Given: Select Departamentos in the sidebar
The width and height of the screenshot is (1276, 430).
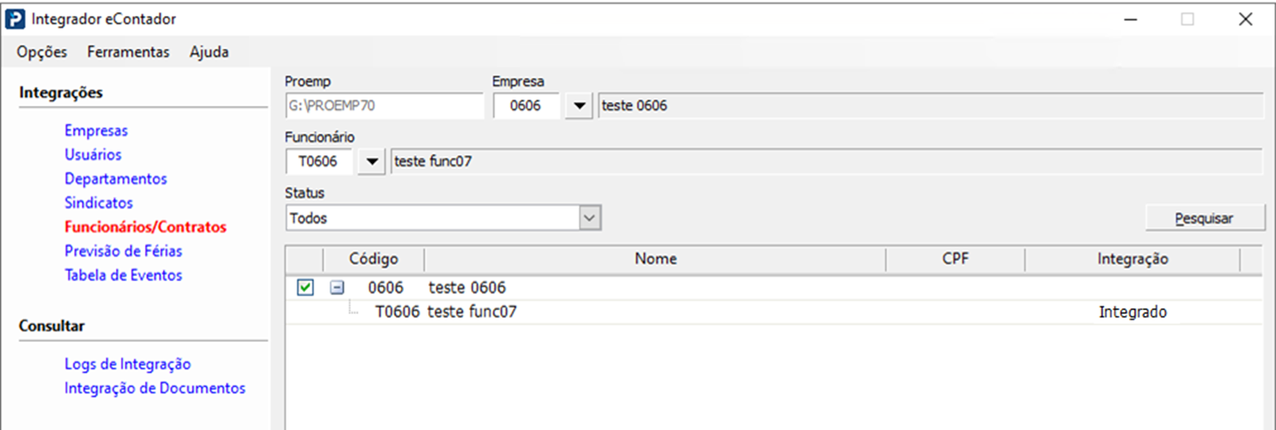Looking at the screenshot, I should click(116, 179).
